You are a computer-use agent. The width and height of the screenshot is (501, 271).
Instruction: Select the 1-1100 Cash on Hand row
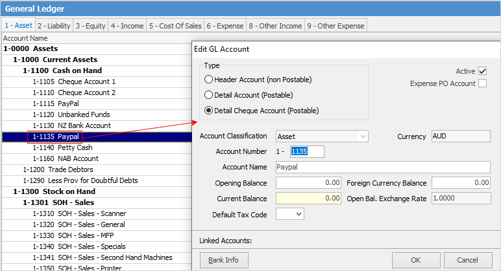[97, 70]
